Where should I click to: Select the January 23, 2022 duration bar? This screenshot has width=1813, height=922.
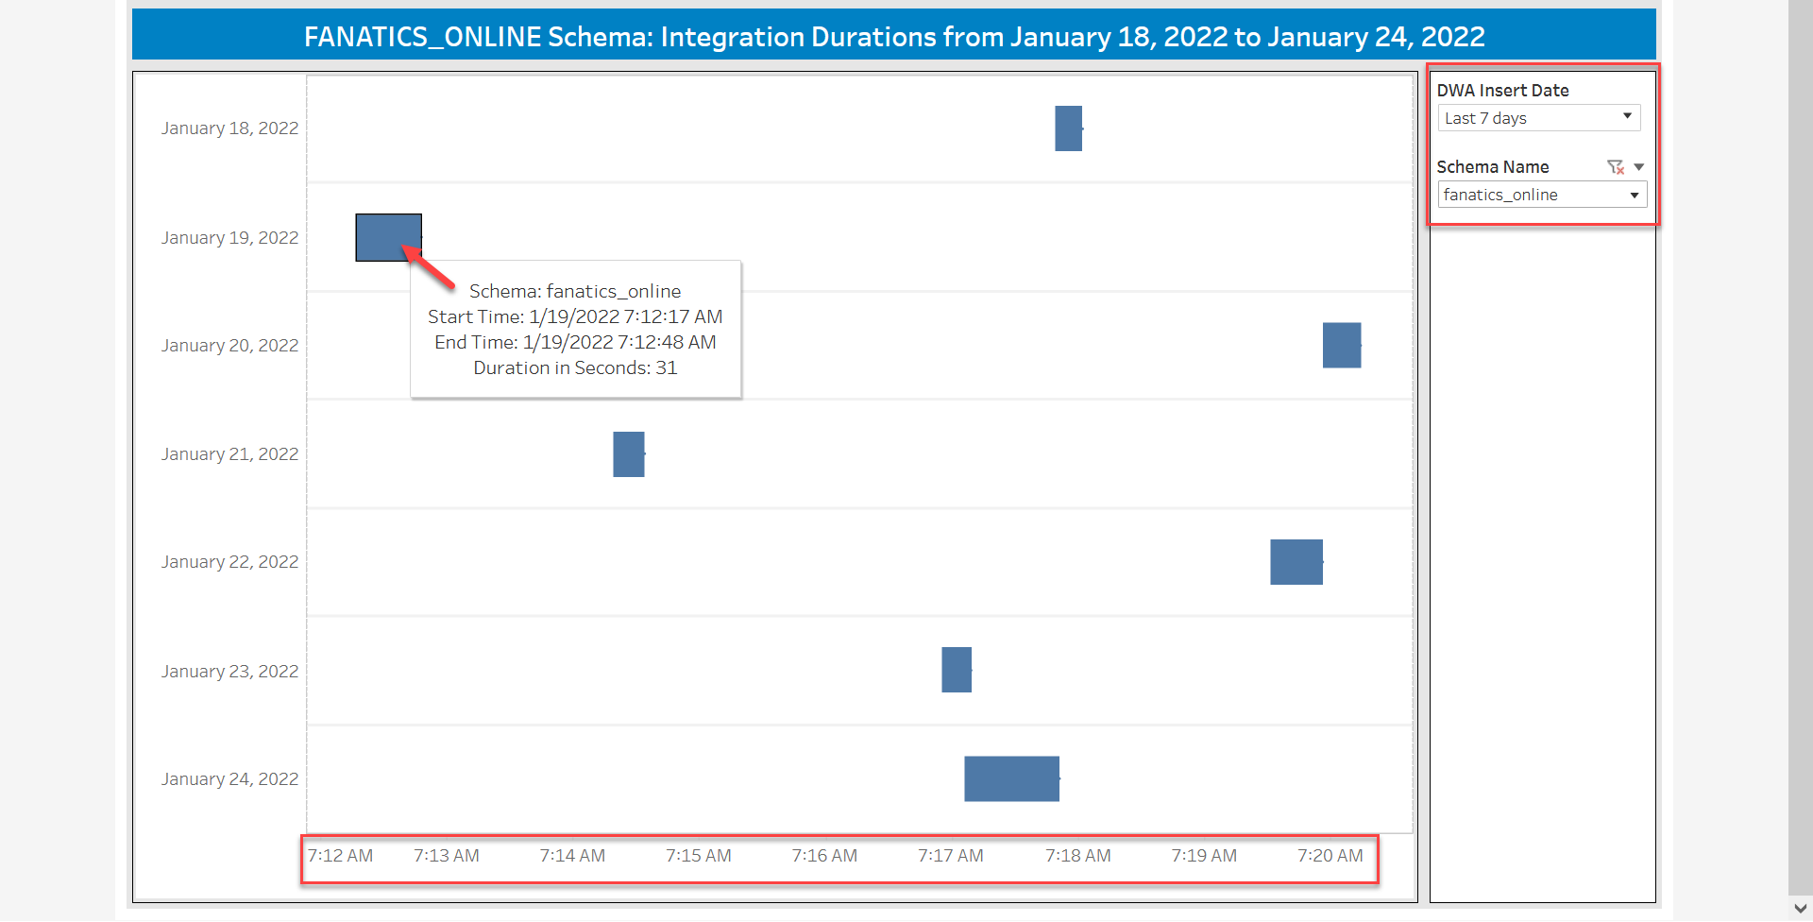[956, 670]
